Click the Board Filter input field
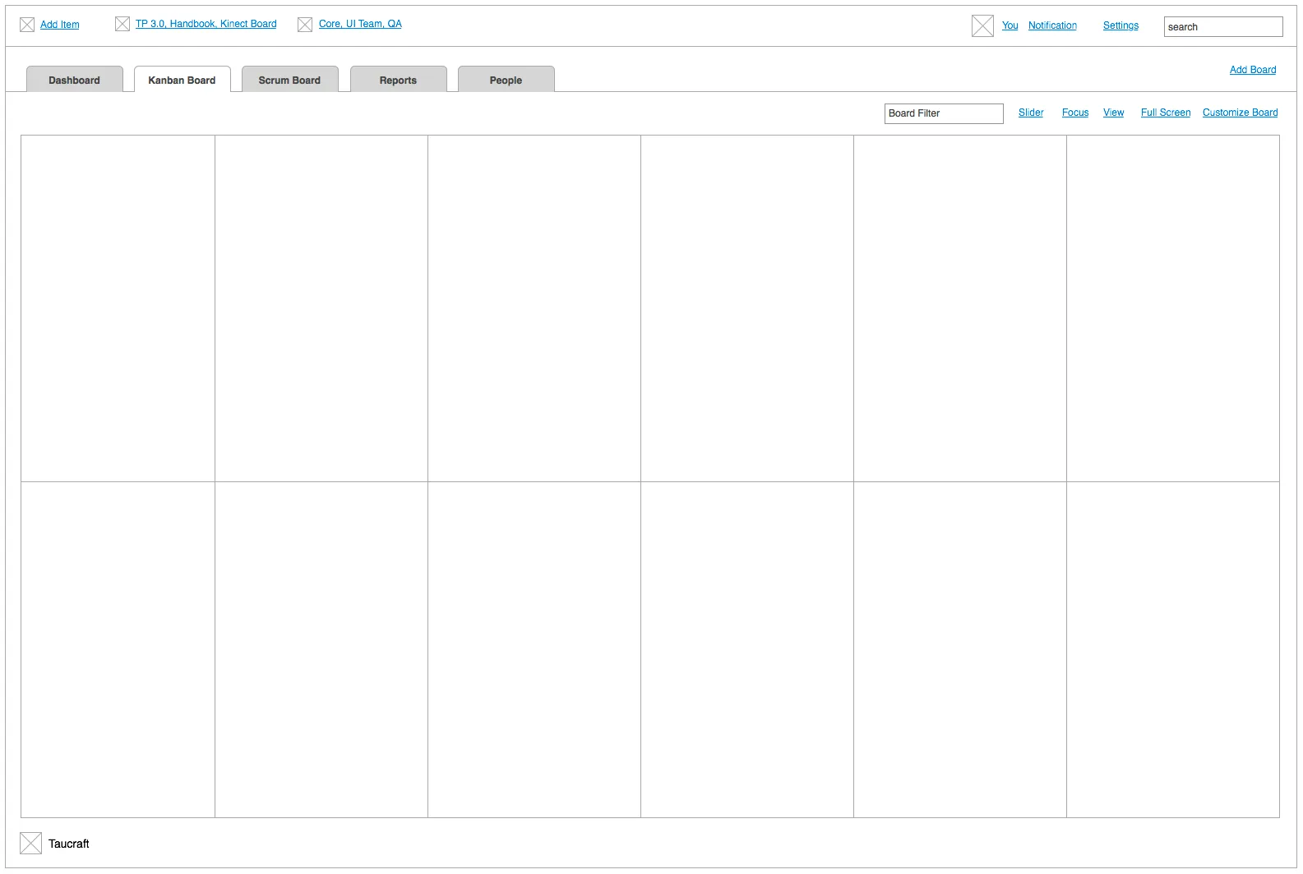 pyautogui.click(x=944, y=113)
